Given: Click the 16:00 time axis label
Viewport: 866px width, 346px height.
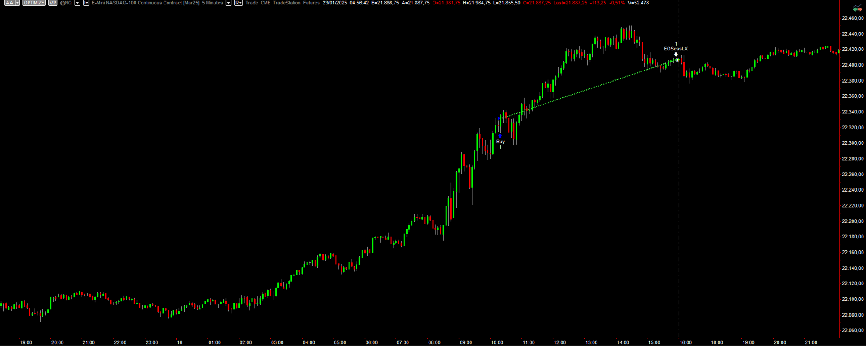Looking at the screenshot, I should point(685,342).
